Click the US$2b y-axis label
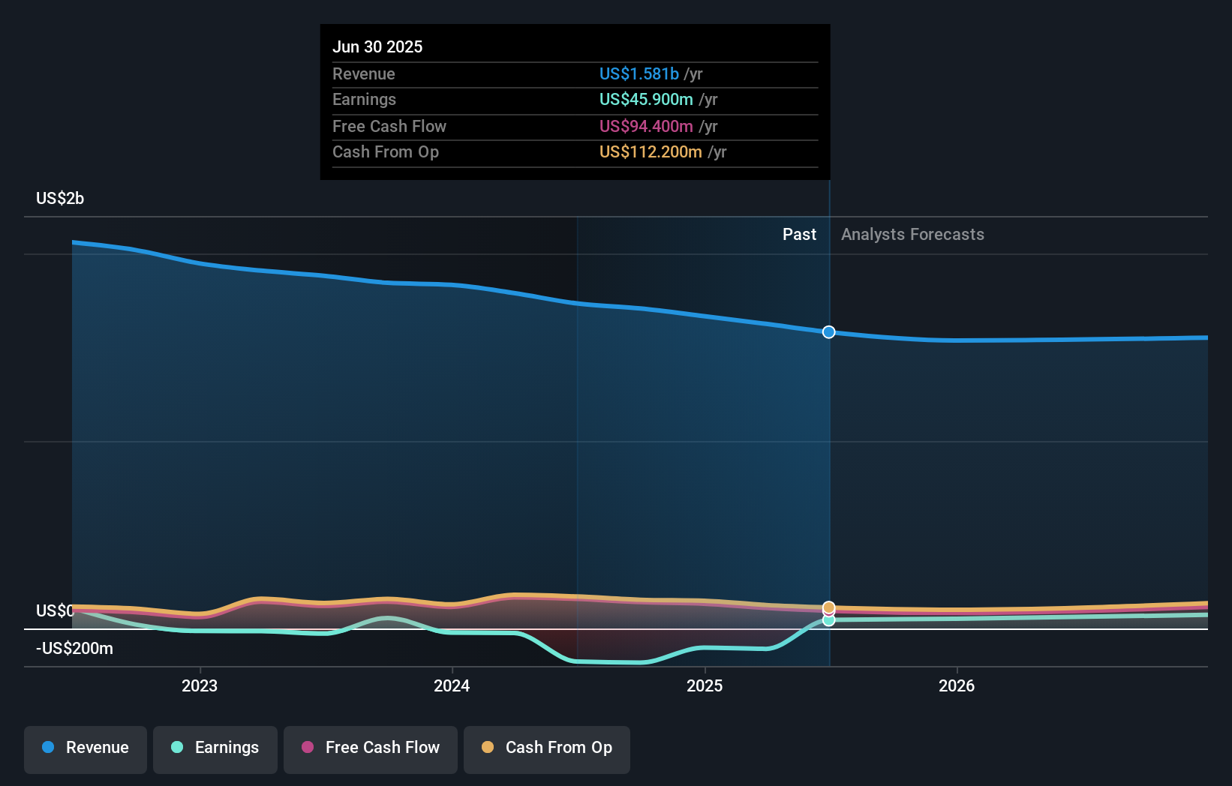 coord(60,198)
